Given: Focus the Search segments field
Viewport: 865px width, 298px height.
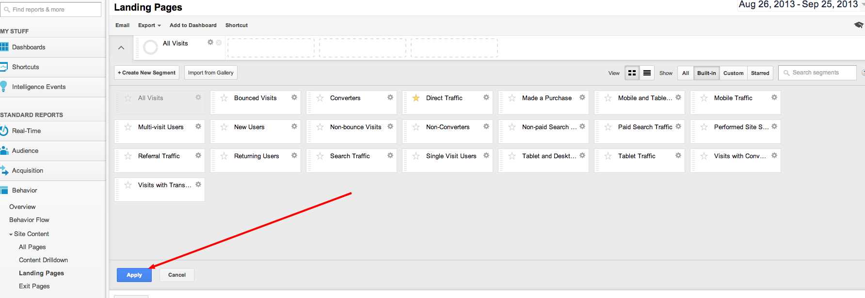Looking at the screenshot, I should point(817,73).
